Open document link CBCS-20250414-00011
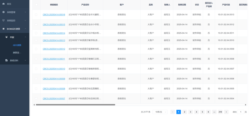This screenshot has height=116, width=249. click(54, 59)
